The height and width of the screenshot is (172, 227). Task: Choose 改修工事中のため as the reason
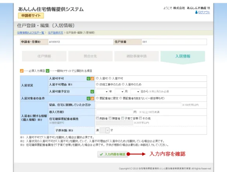pos(97,84)
